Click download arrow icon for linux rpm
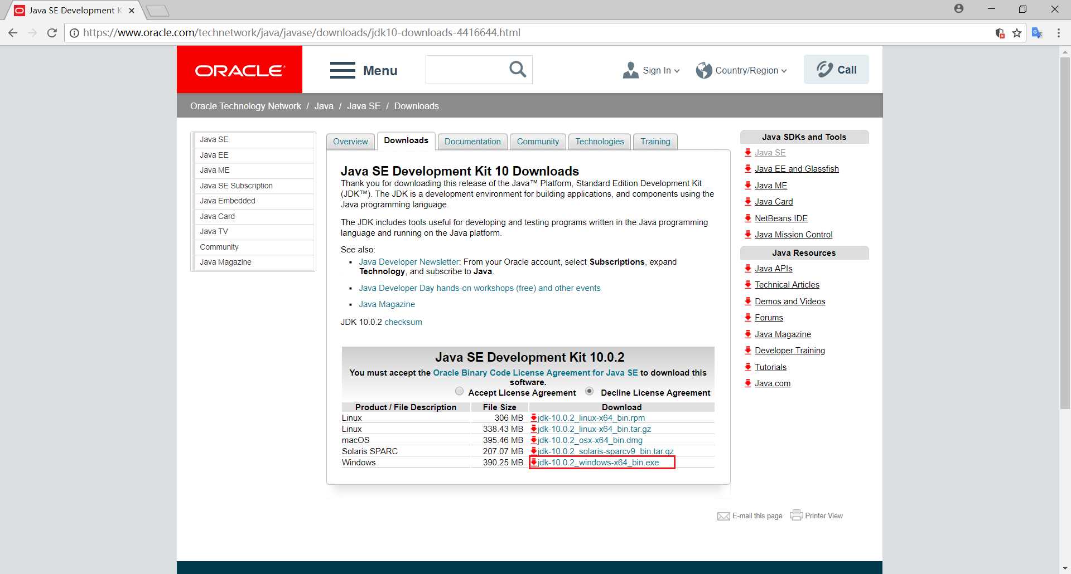 coord(534,417)
